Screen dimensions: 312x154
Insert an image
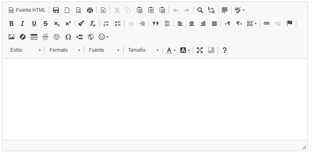(x=11, y=37)
